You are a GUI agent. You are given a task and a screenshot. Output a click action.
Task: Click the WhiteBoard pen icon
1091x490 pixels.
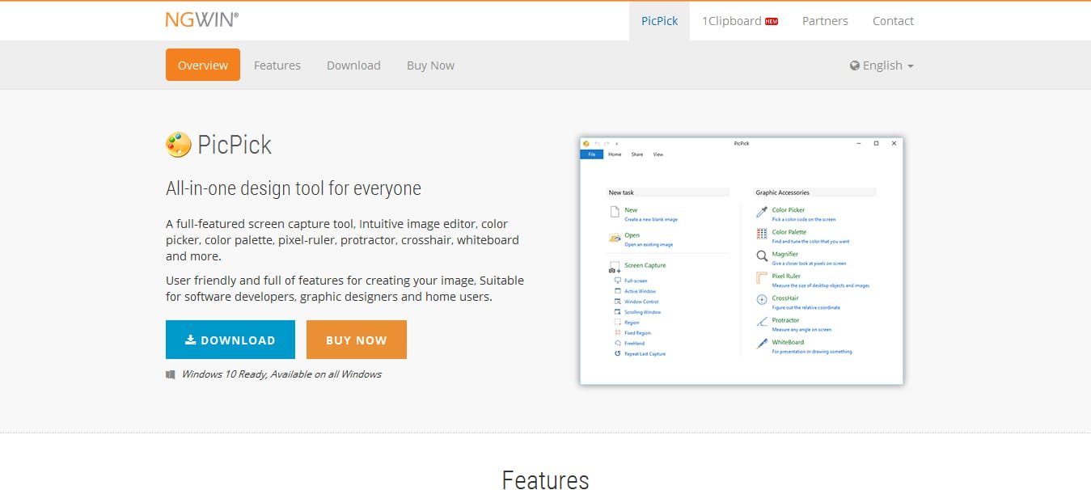(x=762, y=344)
